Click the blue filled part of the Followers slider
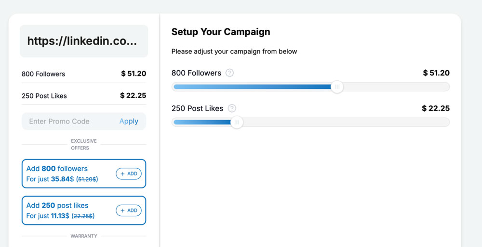The image size is (482, 247). point(251,87)
